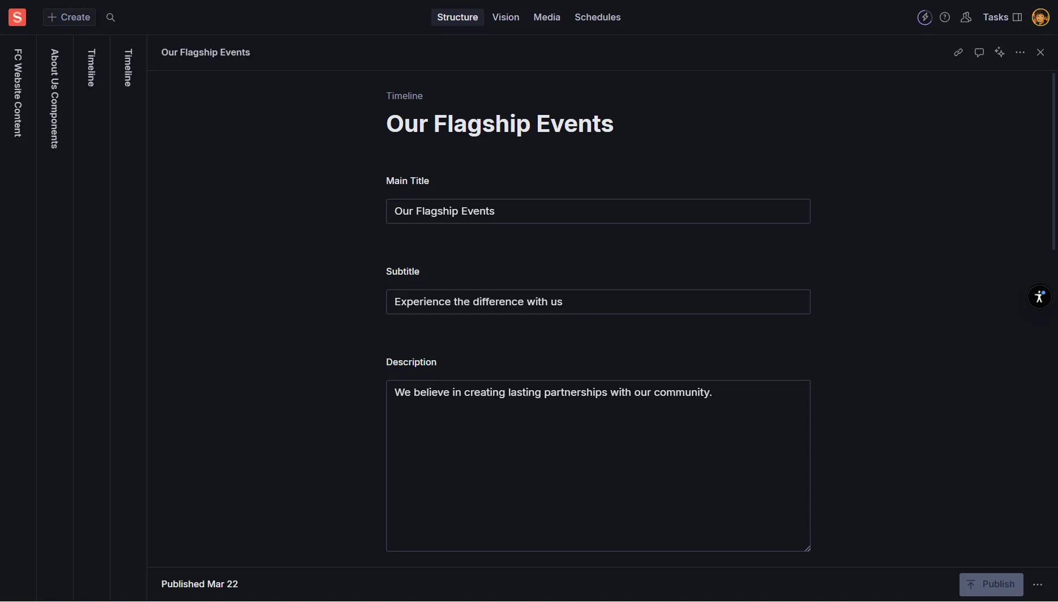Click the lightning bolt activity icon
The width and height of the screenshot is (1058, 602).
click(924, 18)
